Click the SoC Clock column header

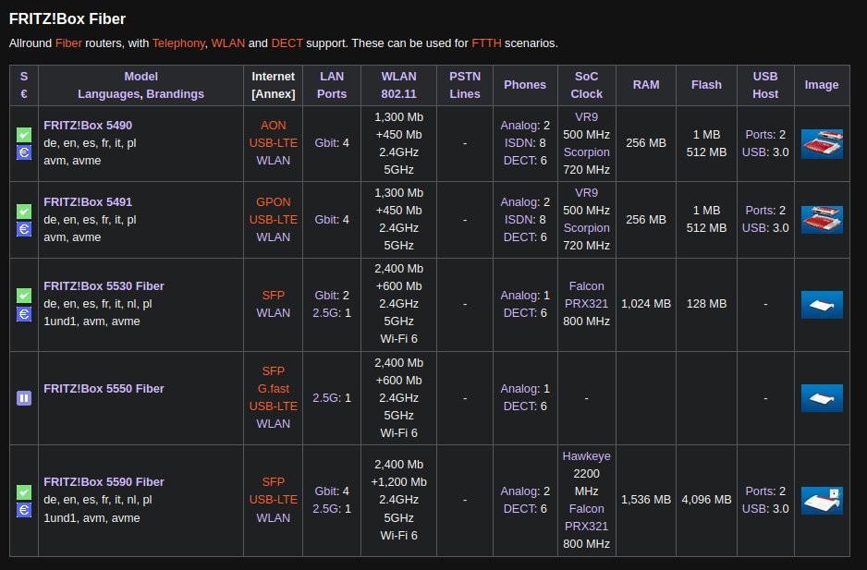(x=586, y=85)
